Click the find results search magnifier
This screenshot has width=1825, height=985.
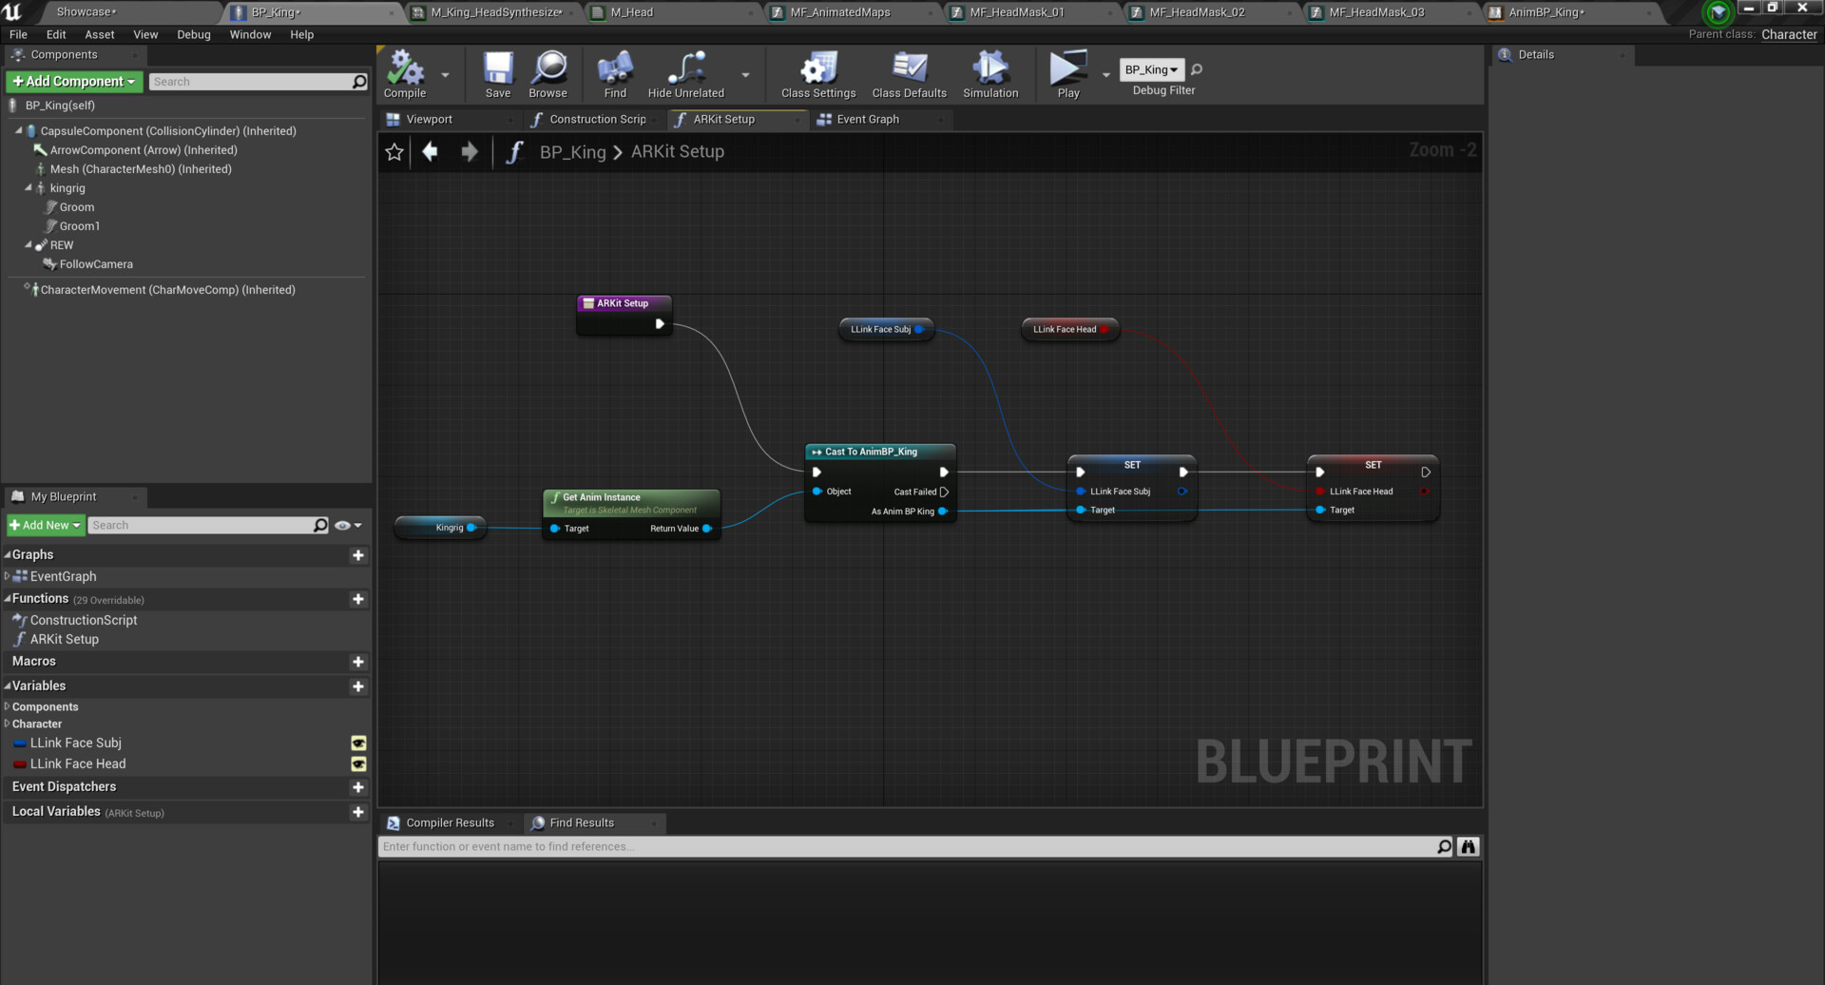[x=1444, y=846]
